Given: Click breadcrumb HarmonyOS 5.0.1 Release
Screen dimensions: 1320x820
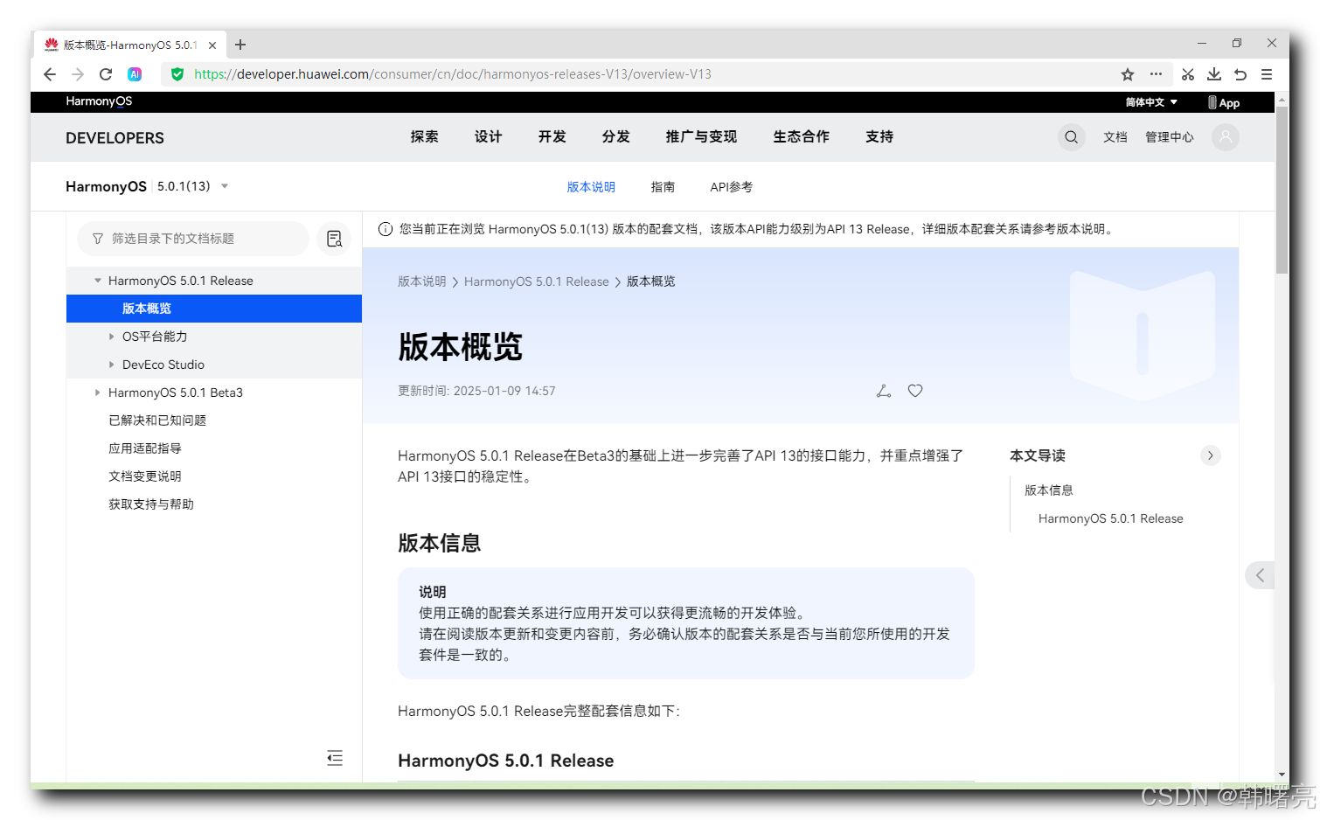Looking at the screenshot, I should pos(536,281).
